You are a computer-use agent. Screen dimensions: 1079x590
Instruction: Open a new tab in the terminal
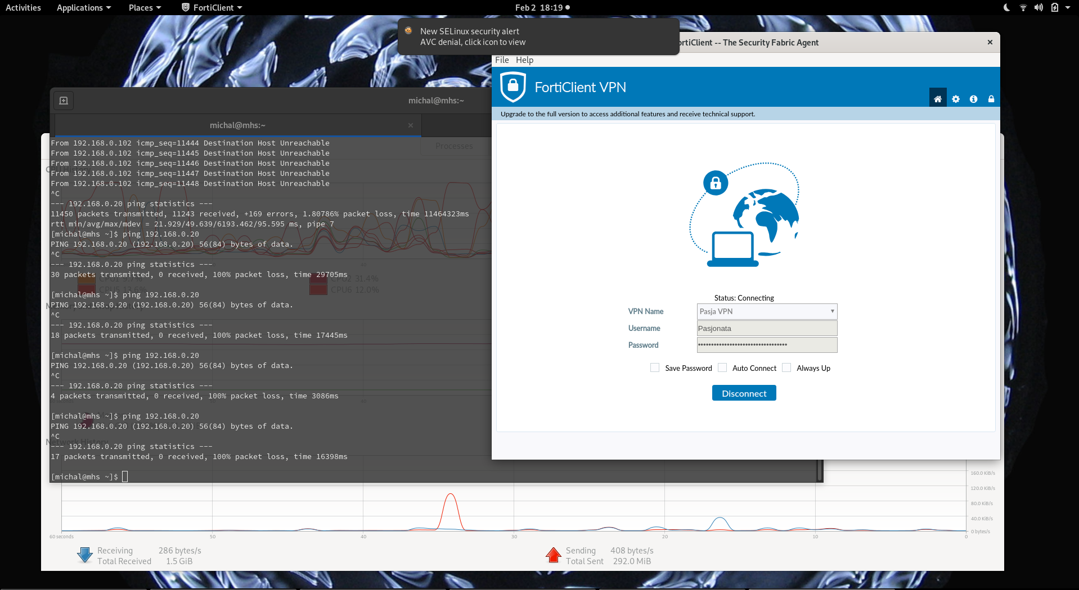[x=64, y=101]
